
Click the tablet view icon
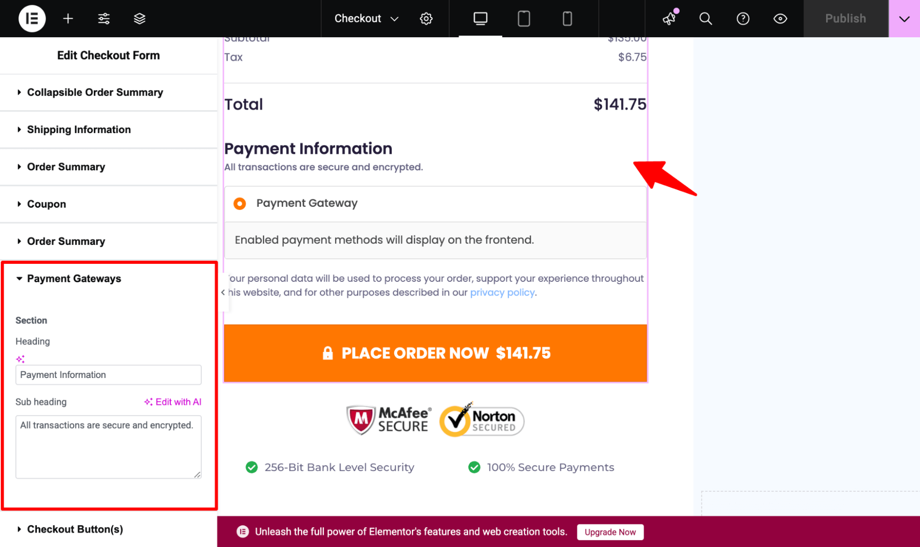coord(524,18)
